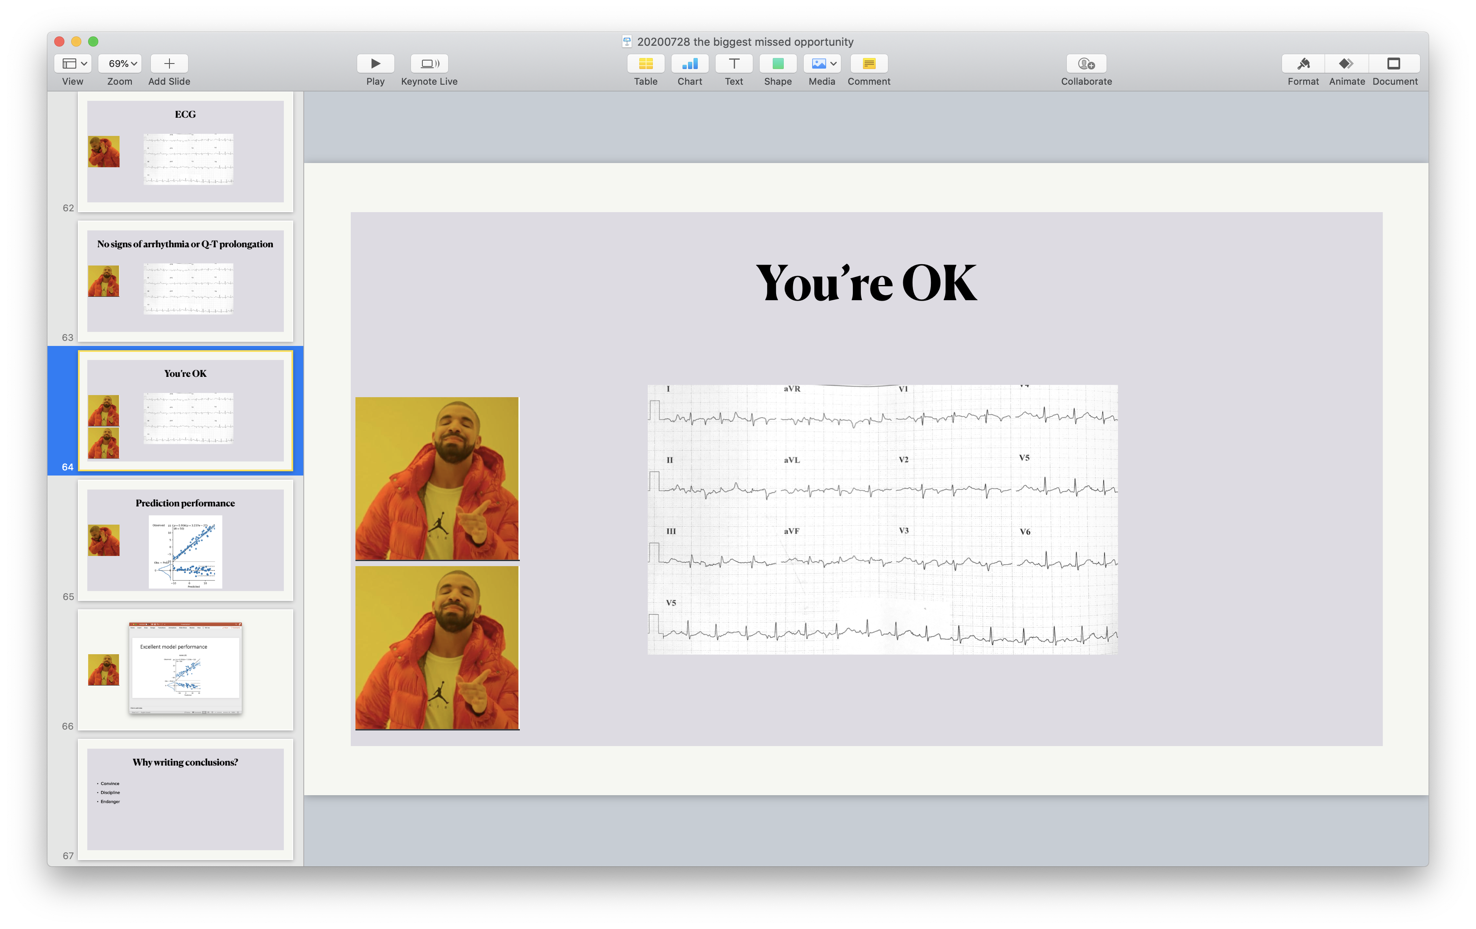The image size is (1476, 929).
Task: Add a comment with Comment icon
Action: 868,64
